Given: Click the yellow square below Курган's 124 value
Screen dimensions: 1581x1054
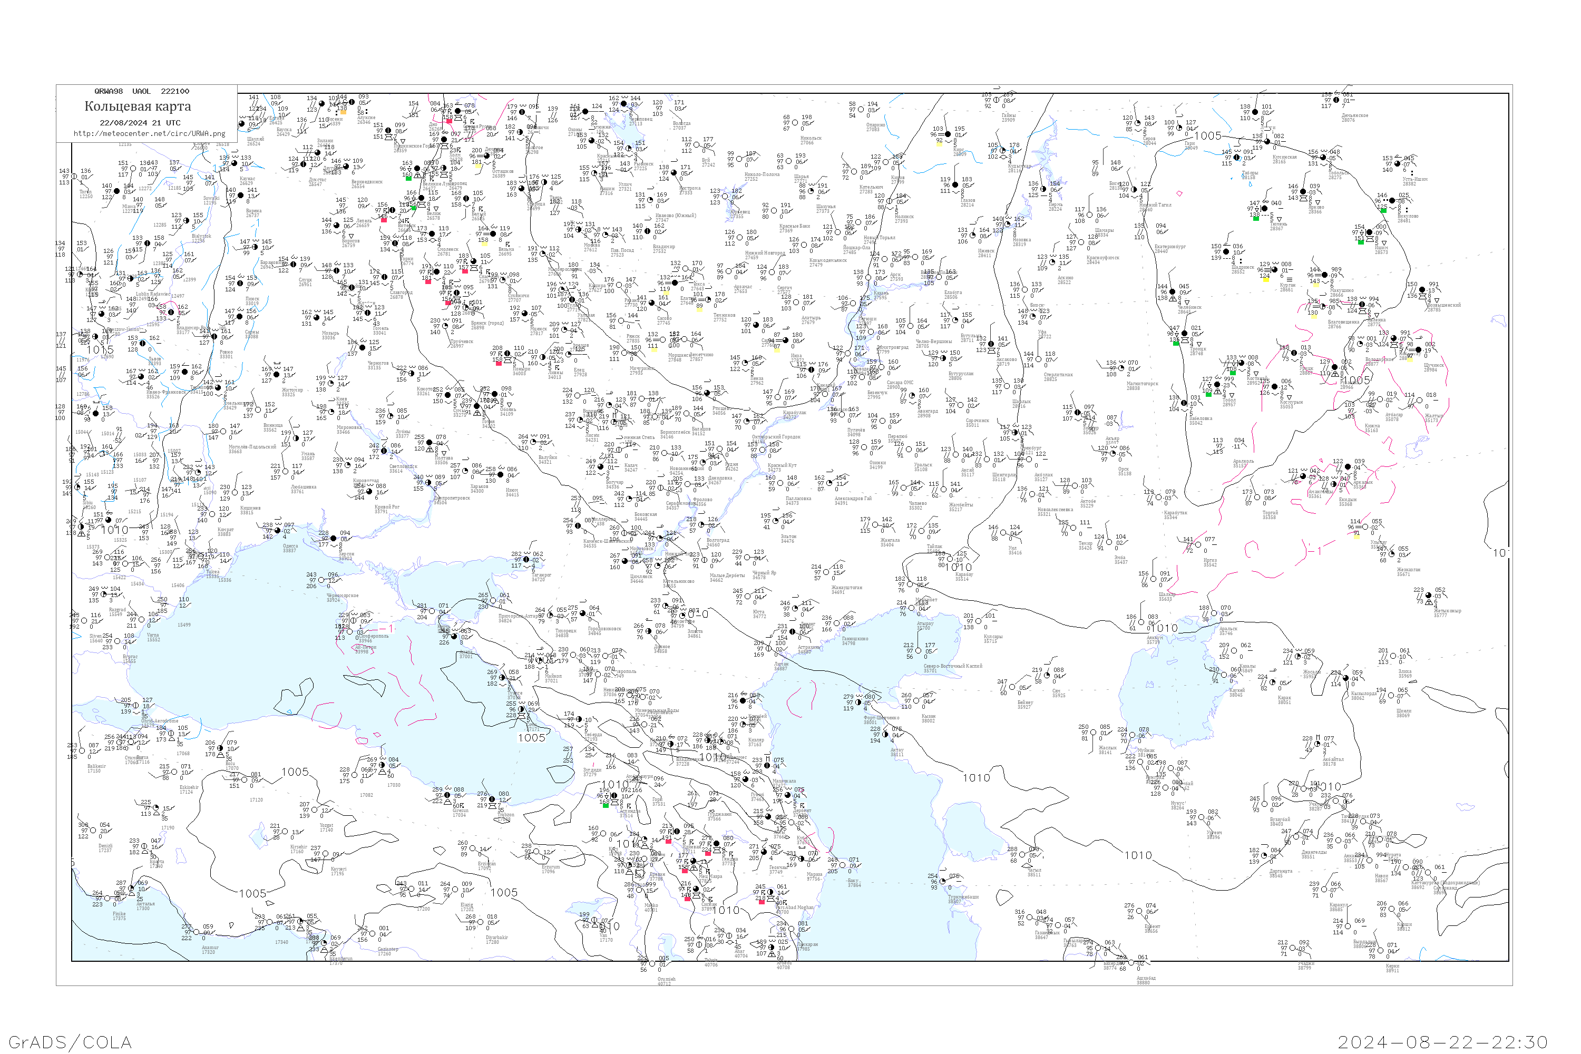Looking at the screenshot, I should 1265,280.
